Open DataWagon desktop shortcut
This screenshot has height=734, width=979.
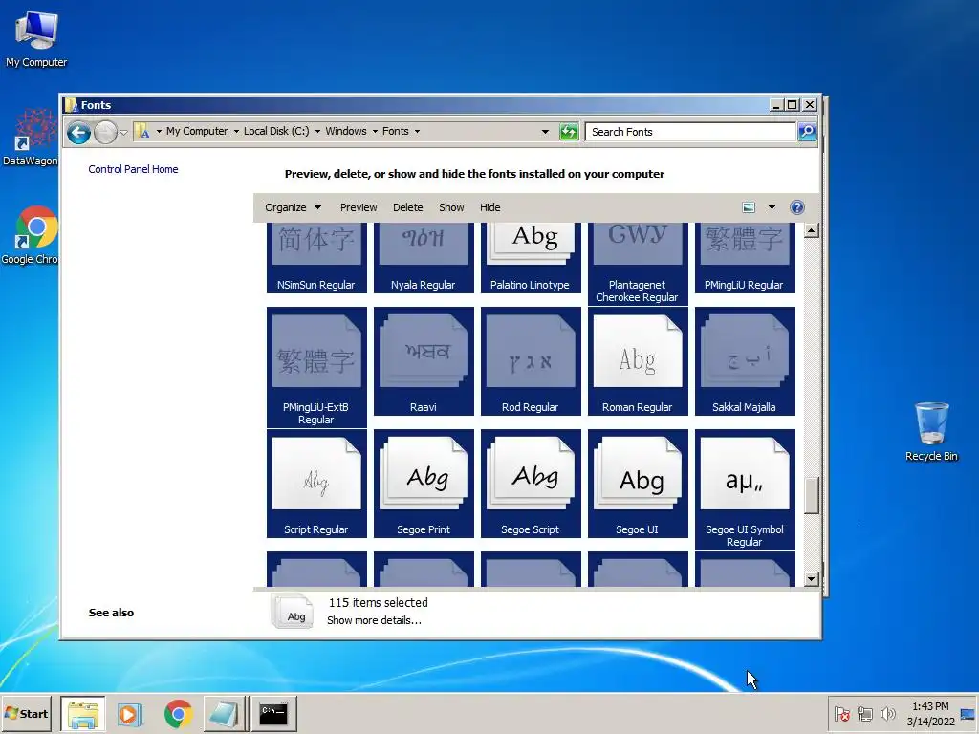(x=30, y=138)
